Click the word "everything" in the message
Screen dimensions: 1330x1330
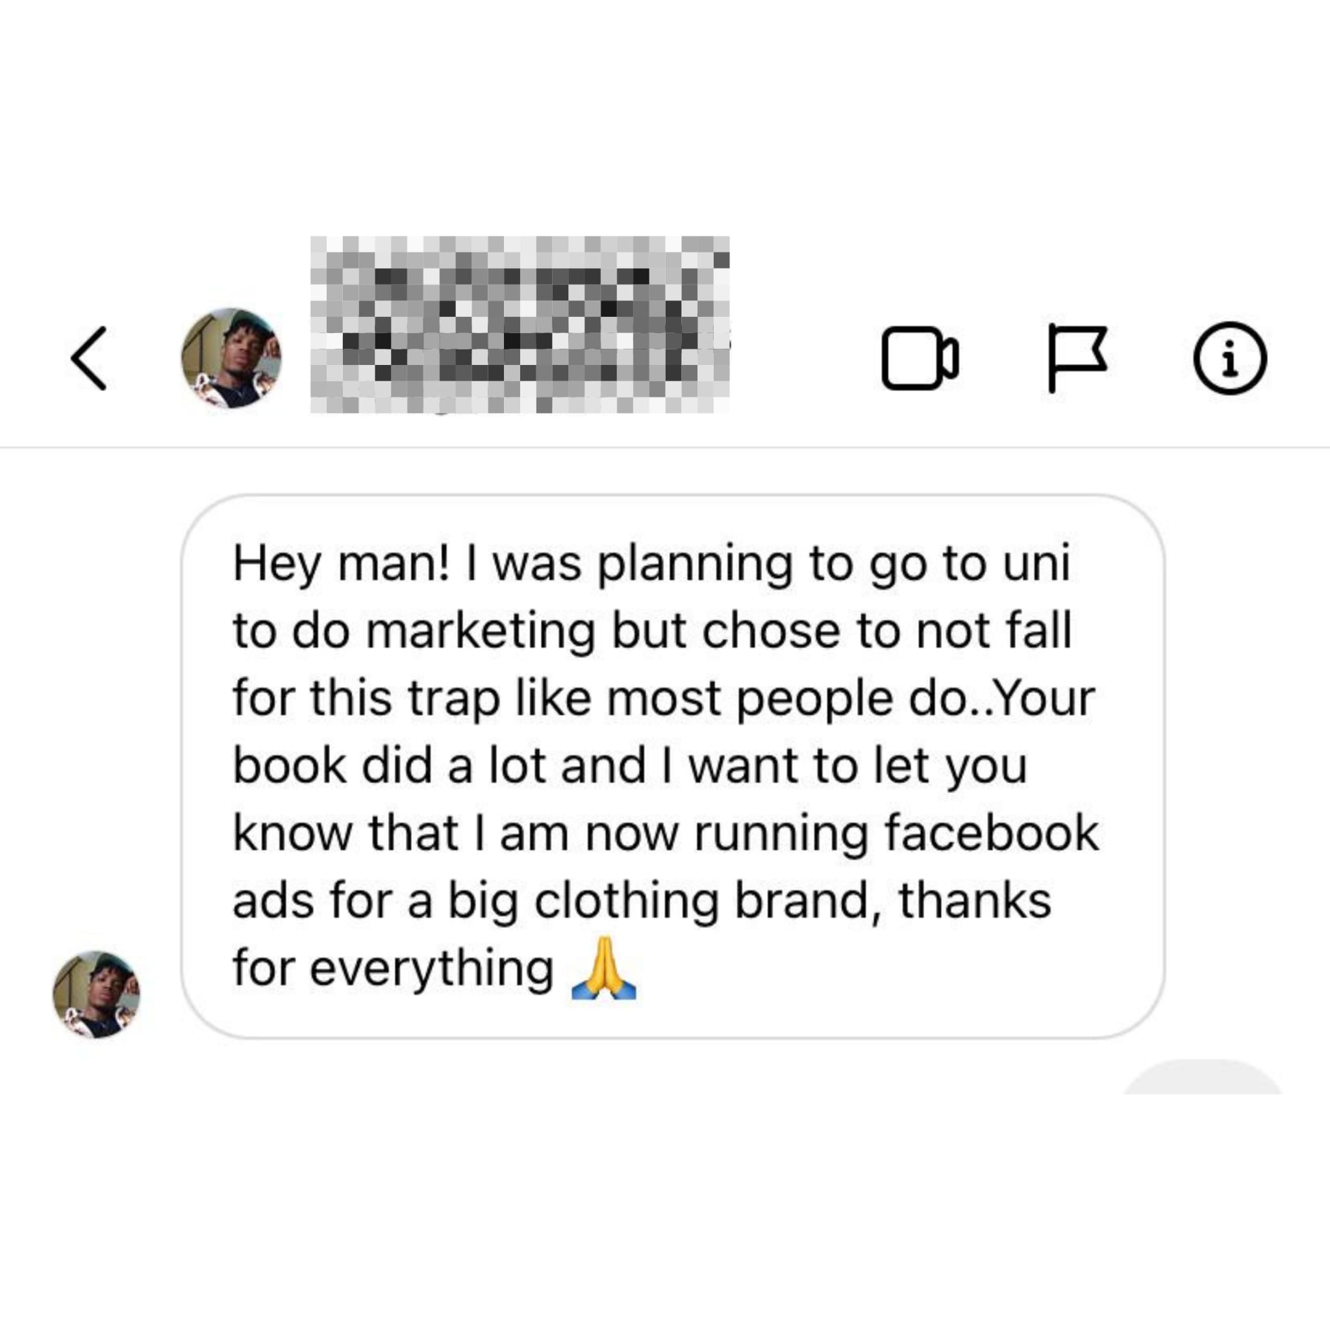[x=433, y=968]
